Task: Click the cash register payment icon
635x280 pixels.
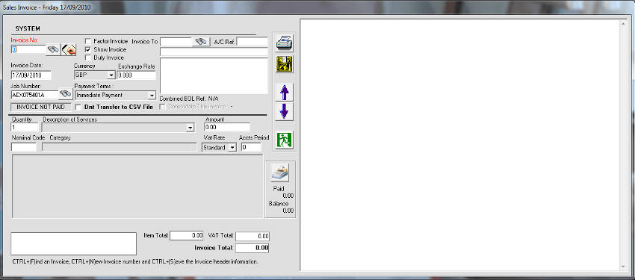Action: pos(280,172)
